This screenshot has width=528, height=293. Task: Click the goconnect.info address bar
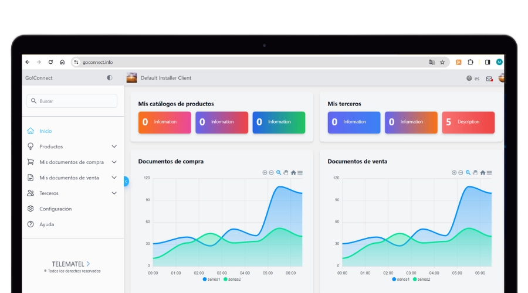(x=260, y=62)
